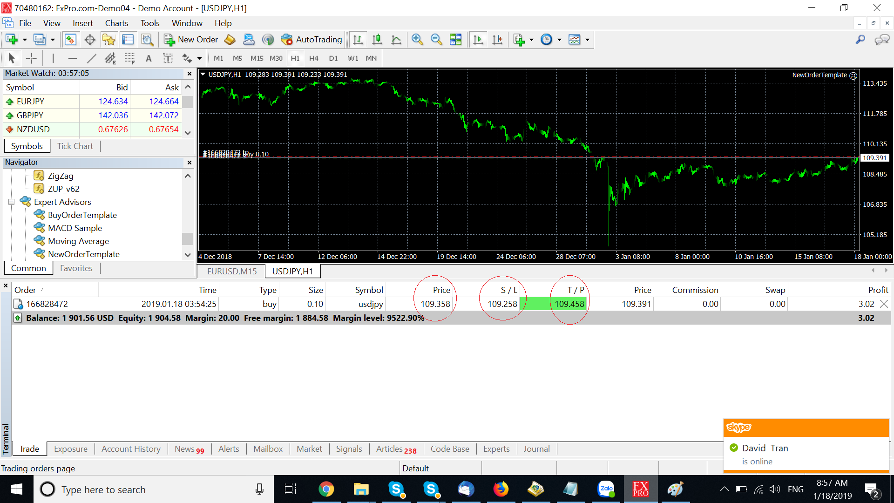Image resolution: width=894 pixels, height=503 pixels.
Task: Open Google Chrome from the taskbar
Action: 326,489
